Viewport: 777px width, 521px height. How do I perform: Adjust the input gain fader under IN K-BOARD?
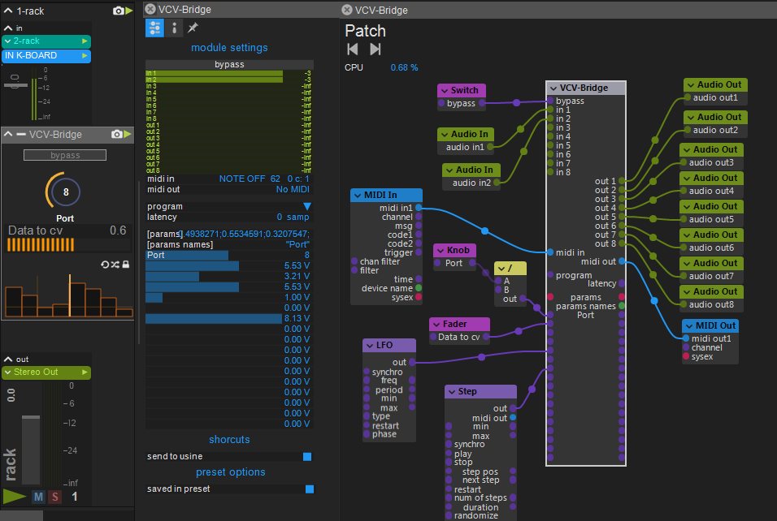pos(15,85)
